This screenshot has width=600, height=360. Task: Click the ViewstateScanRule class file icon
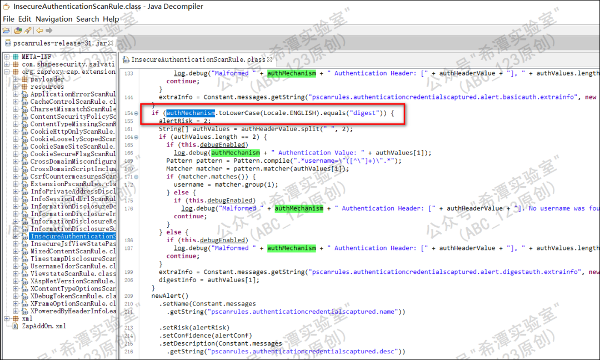tap(24, 273)
